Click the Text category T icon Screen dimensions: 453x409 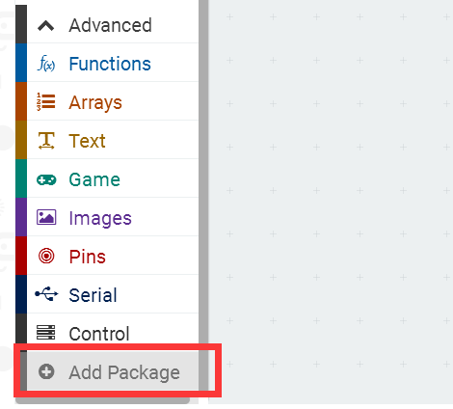pos(46,141)
